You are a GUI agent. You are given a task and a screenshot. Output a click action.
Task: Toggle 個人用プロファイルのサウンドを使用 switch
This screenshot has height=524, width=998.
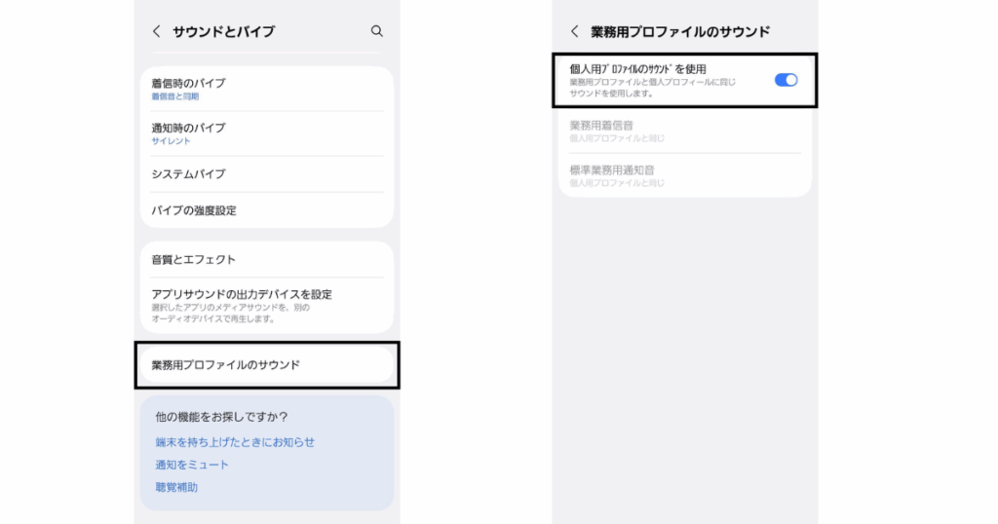click(x=786, y=80)
